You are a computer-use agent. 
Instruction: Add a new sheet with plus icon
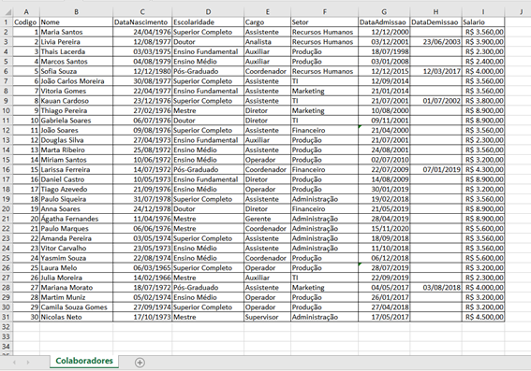[x=140, y=363]
